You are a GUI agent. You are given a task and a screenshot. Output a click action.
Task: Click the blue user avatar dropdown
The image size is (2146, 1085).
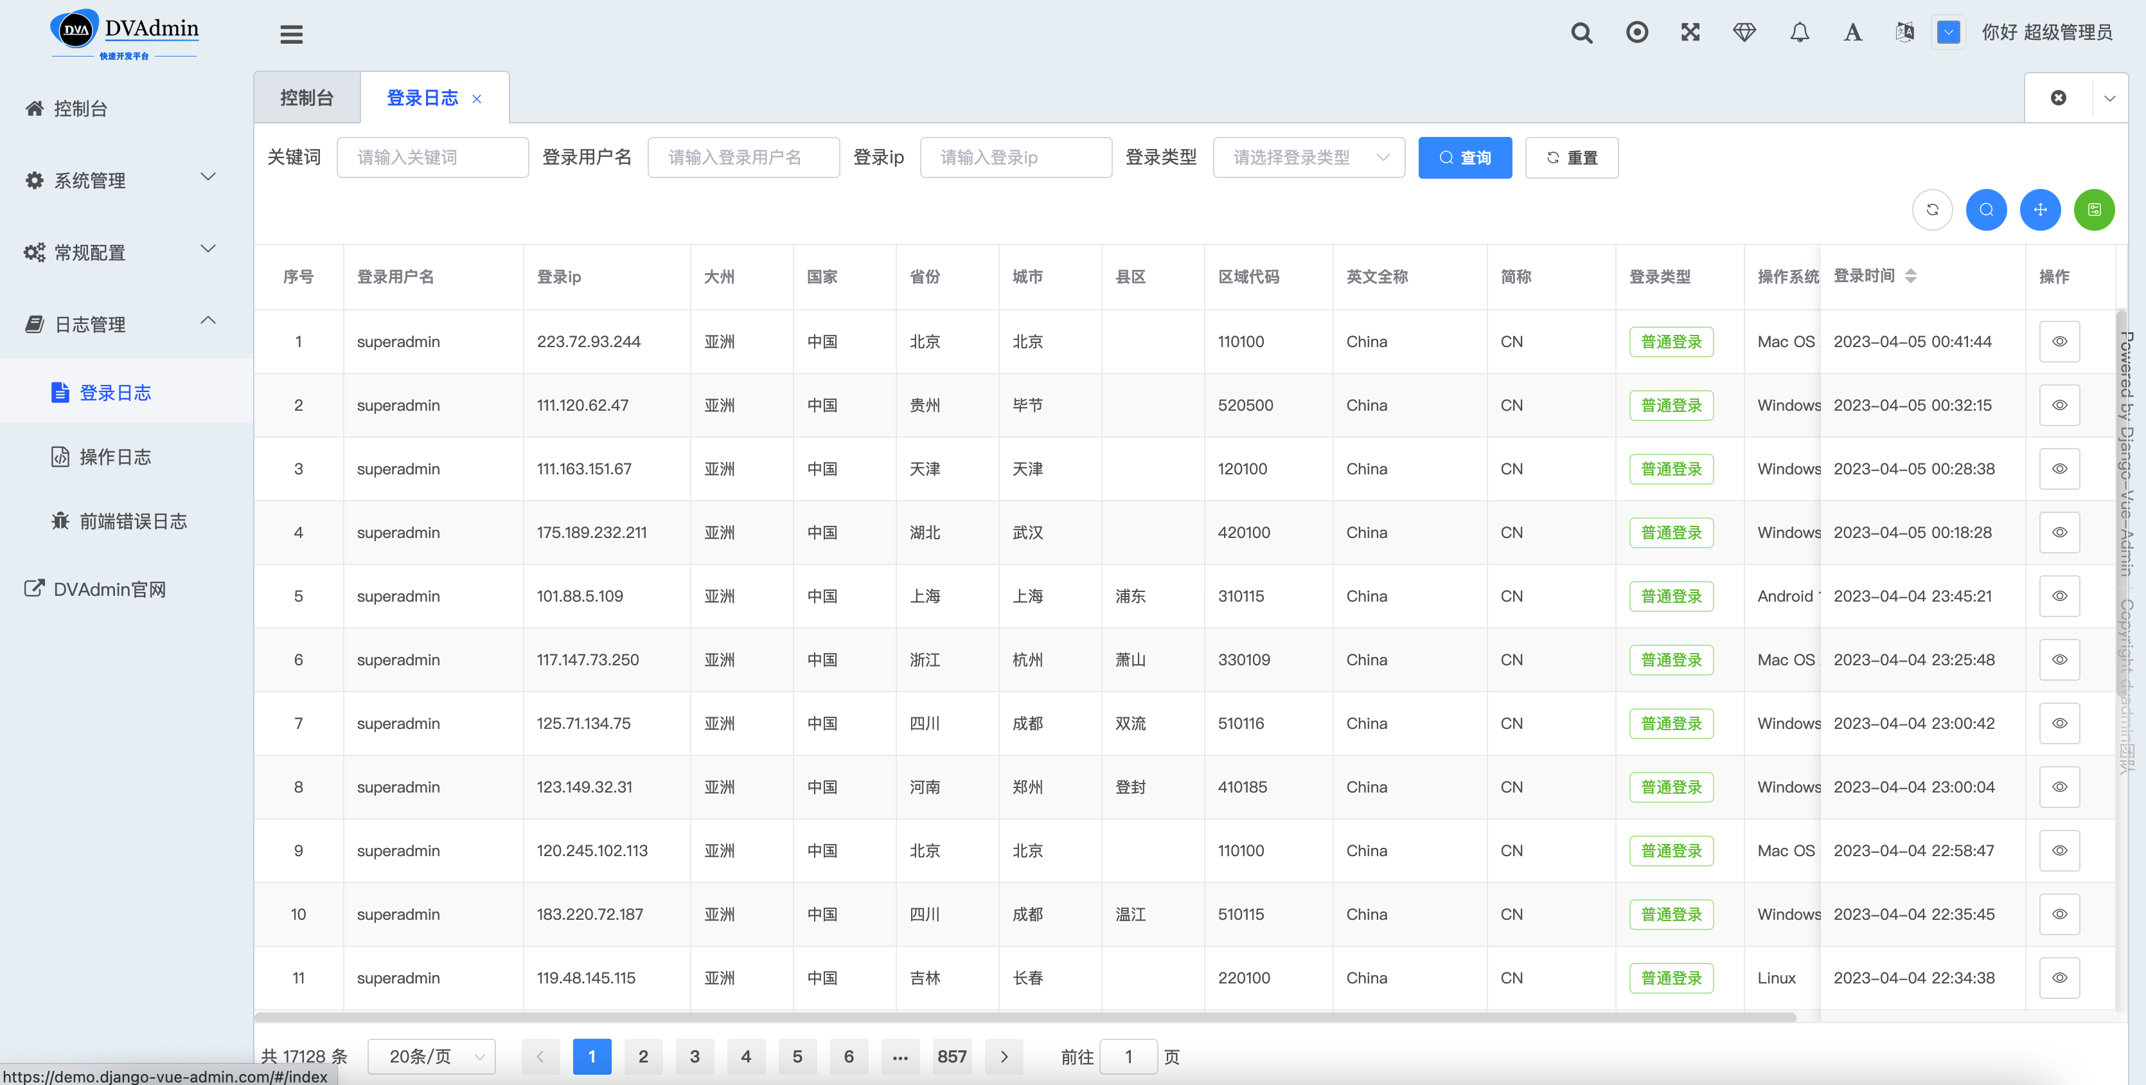tap(1947, 33)
